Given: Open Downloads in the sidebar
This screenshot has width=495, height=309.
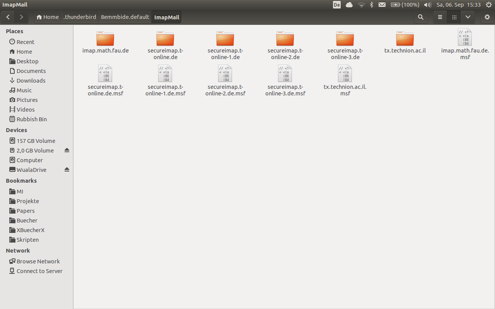Looking at the screenshot, I should point(31,80).
